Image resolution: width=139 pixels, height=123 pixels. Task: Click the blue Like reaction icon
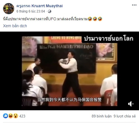click(6, 116)
